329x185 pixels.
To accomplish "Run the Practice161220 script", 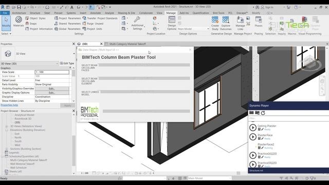I will [253, 155].
